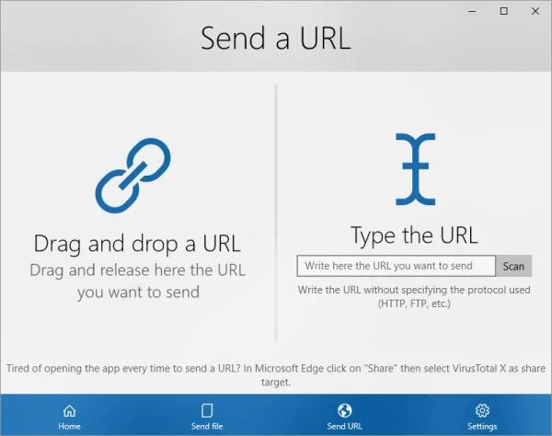Close the application window
Viewport: 552px width, 436px height.
coord(535,11)
